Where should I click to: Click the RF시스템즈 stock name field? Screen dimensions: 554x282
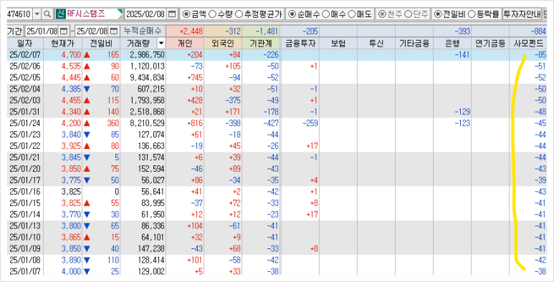click(x=94, y=14)
